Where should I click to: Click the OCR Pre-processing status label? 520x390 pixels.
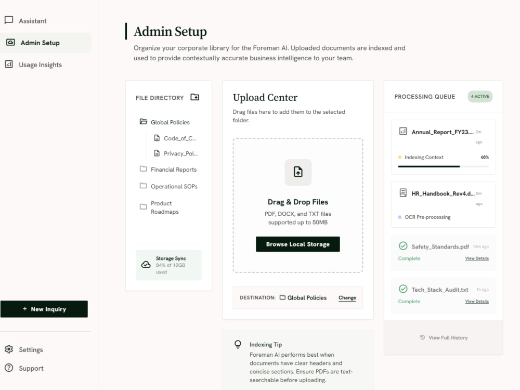tap(427, 217)
